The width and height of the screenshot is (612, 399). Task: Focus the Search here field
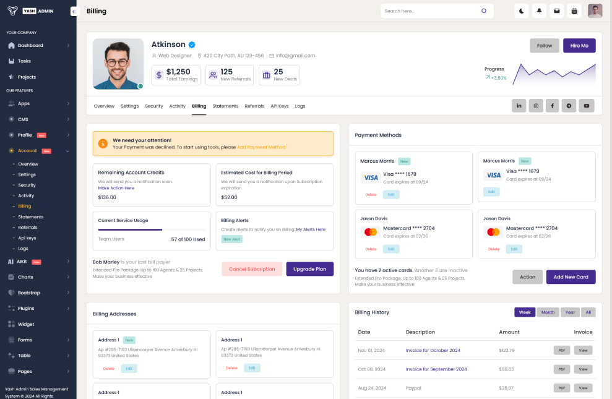[437, 11]
